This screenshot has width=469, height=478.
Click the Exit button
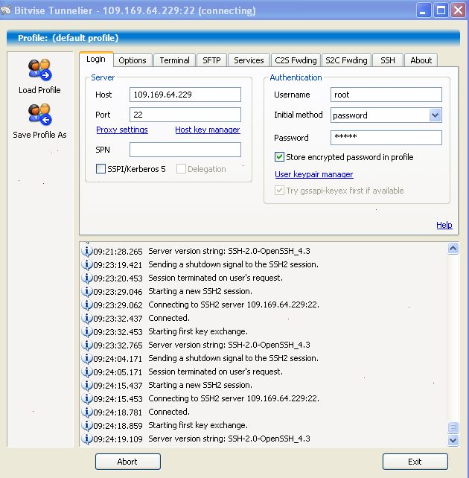[415, 462]
